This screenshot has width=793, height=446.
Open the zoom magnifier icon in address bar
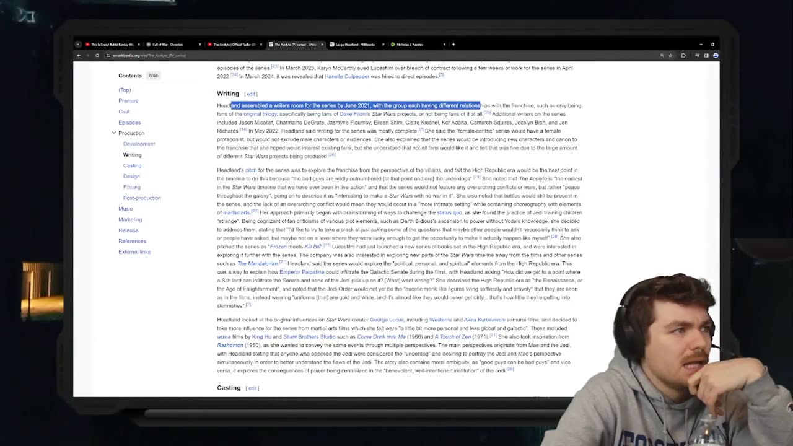click(662, 55)
